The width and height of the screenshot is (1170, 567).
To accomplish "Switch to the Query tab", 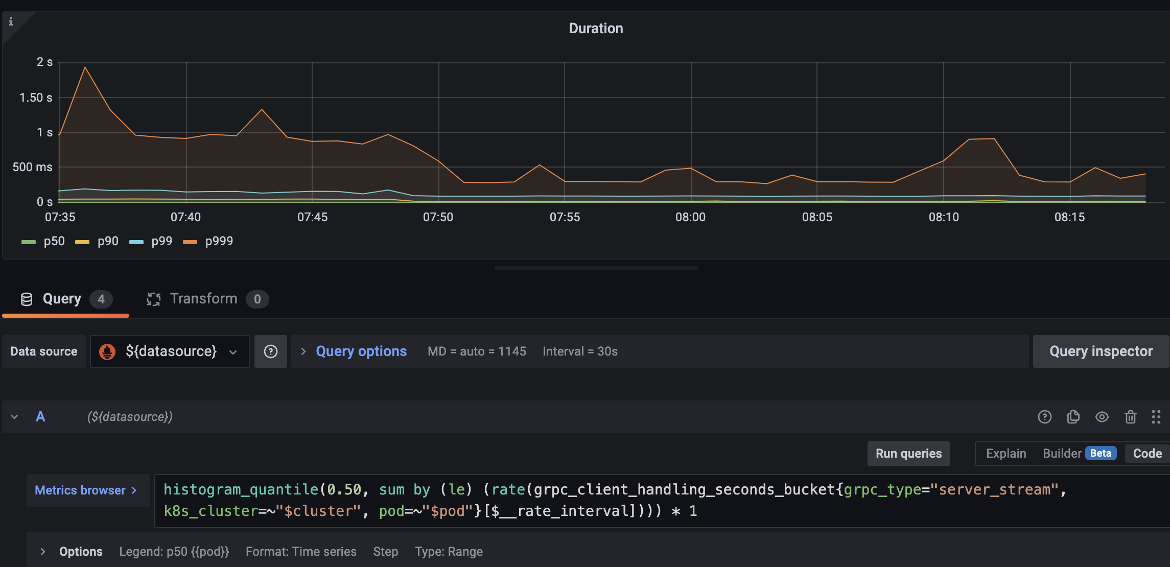I will (x=62, y=299).
